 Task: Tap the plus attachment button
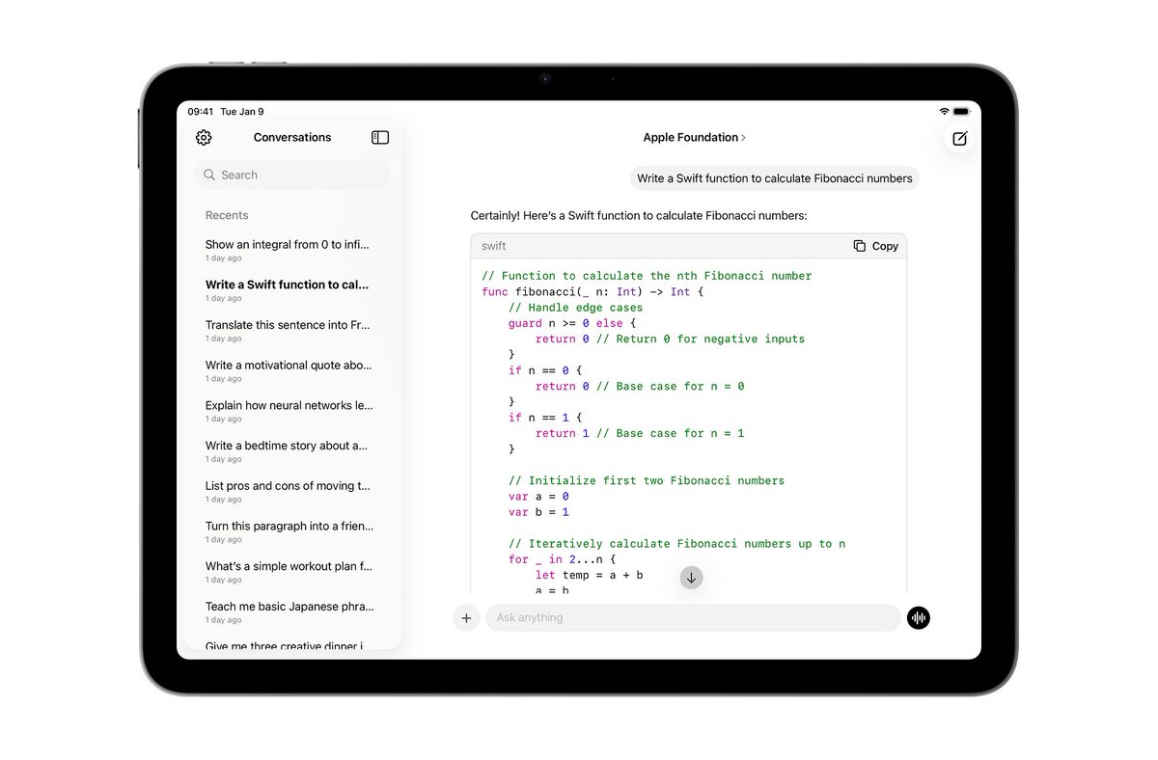point(466,618)
